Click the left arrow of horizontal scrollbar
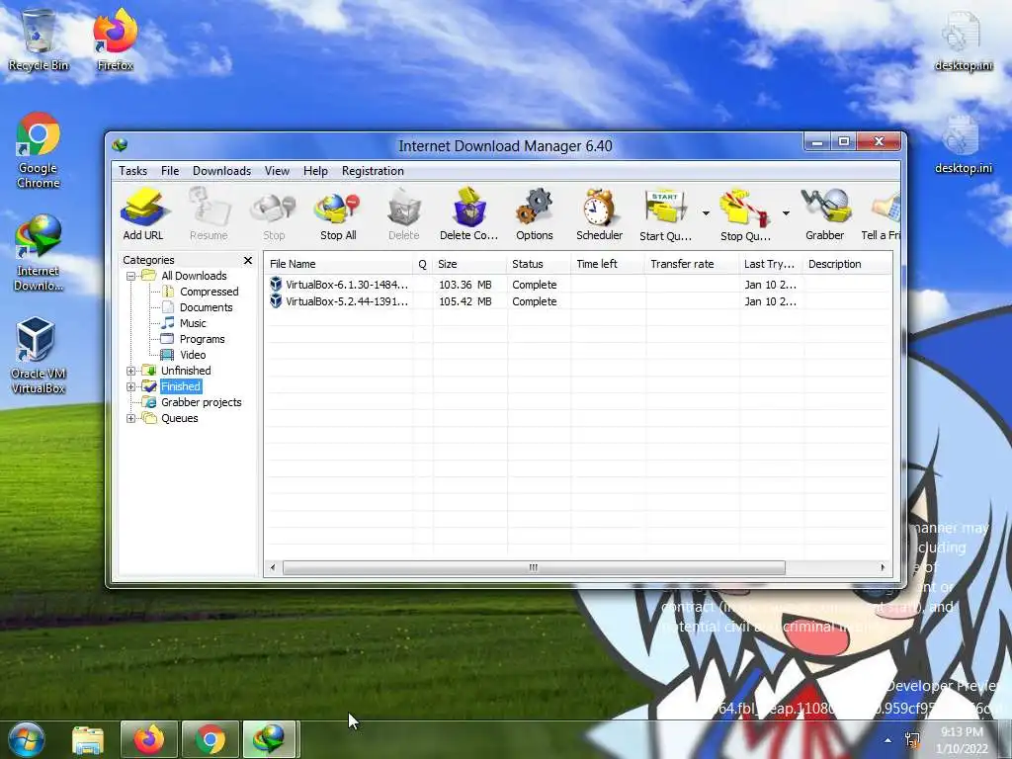Image resolution: width=1012 pixels, height=759 pixels. 273,568
